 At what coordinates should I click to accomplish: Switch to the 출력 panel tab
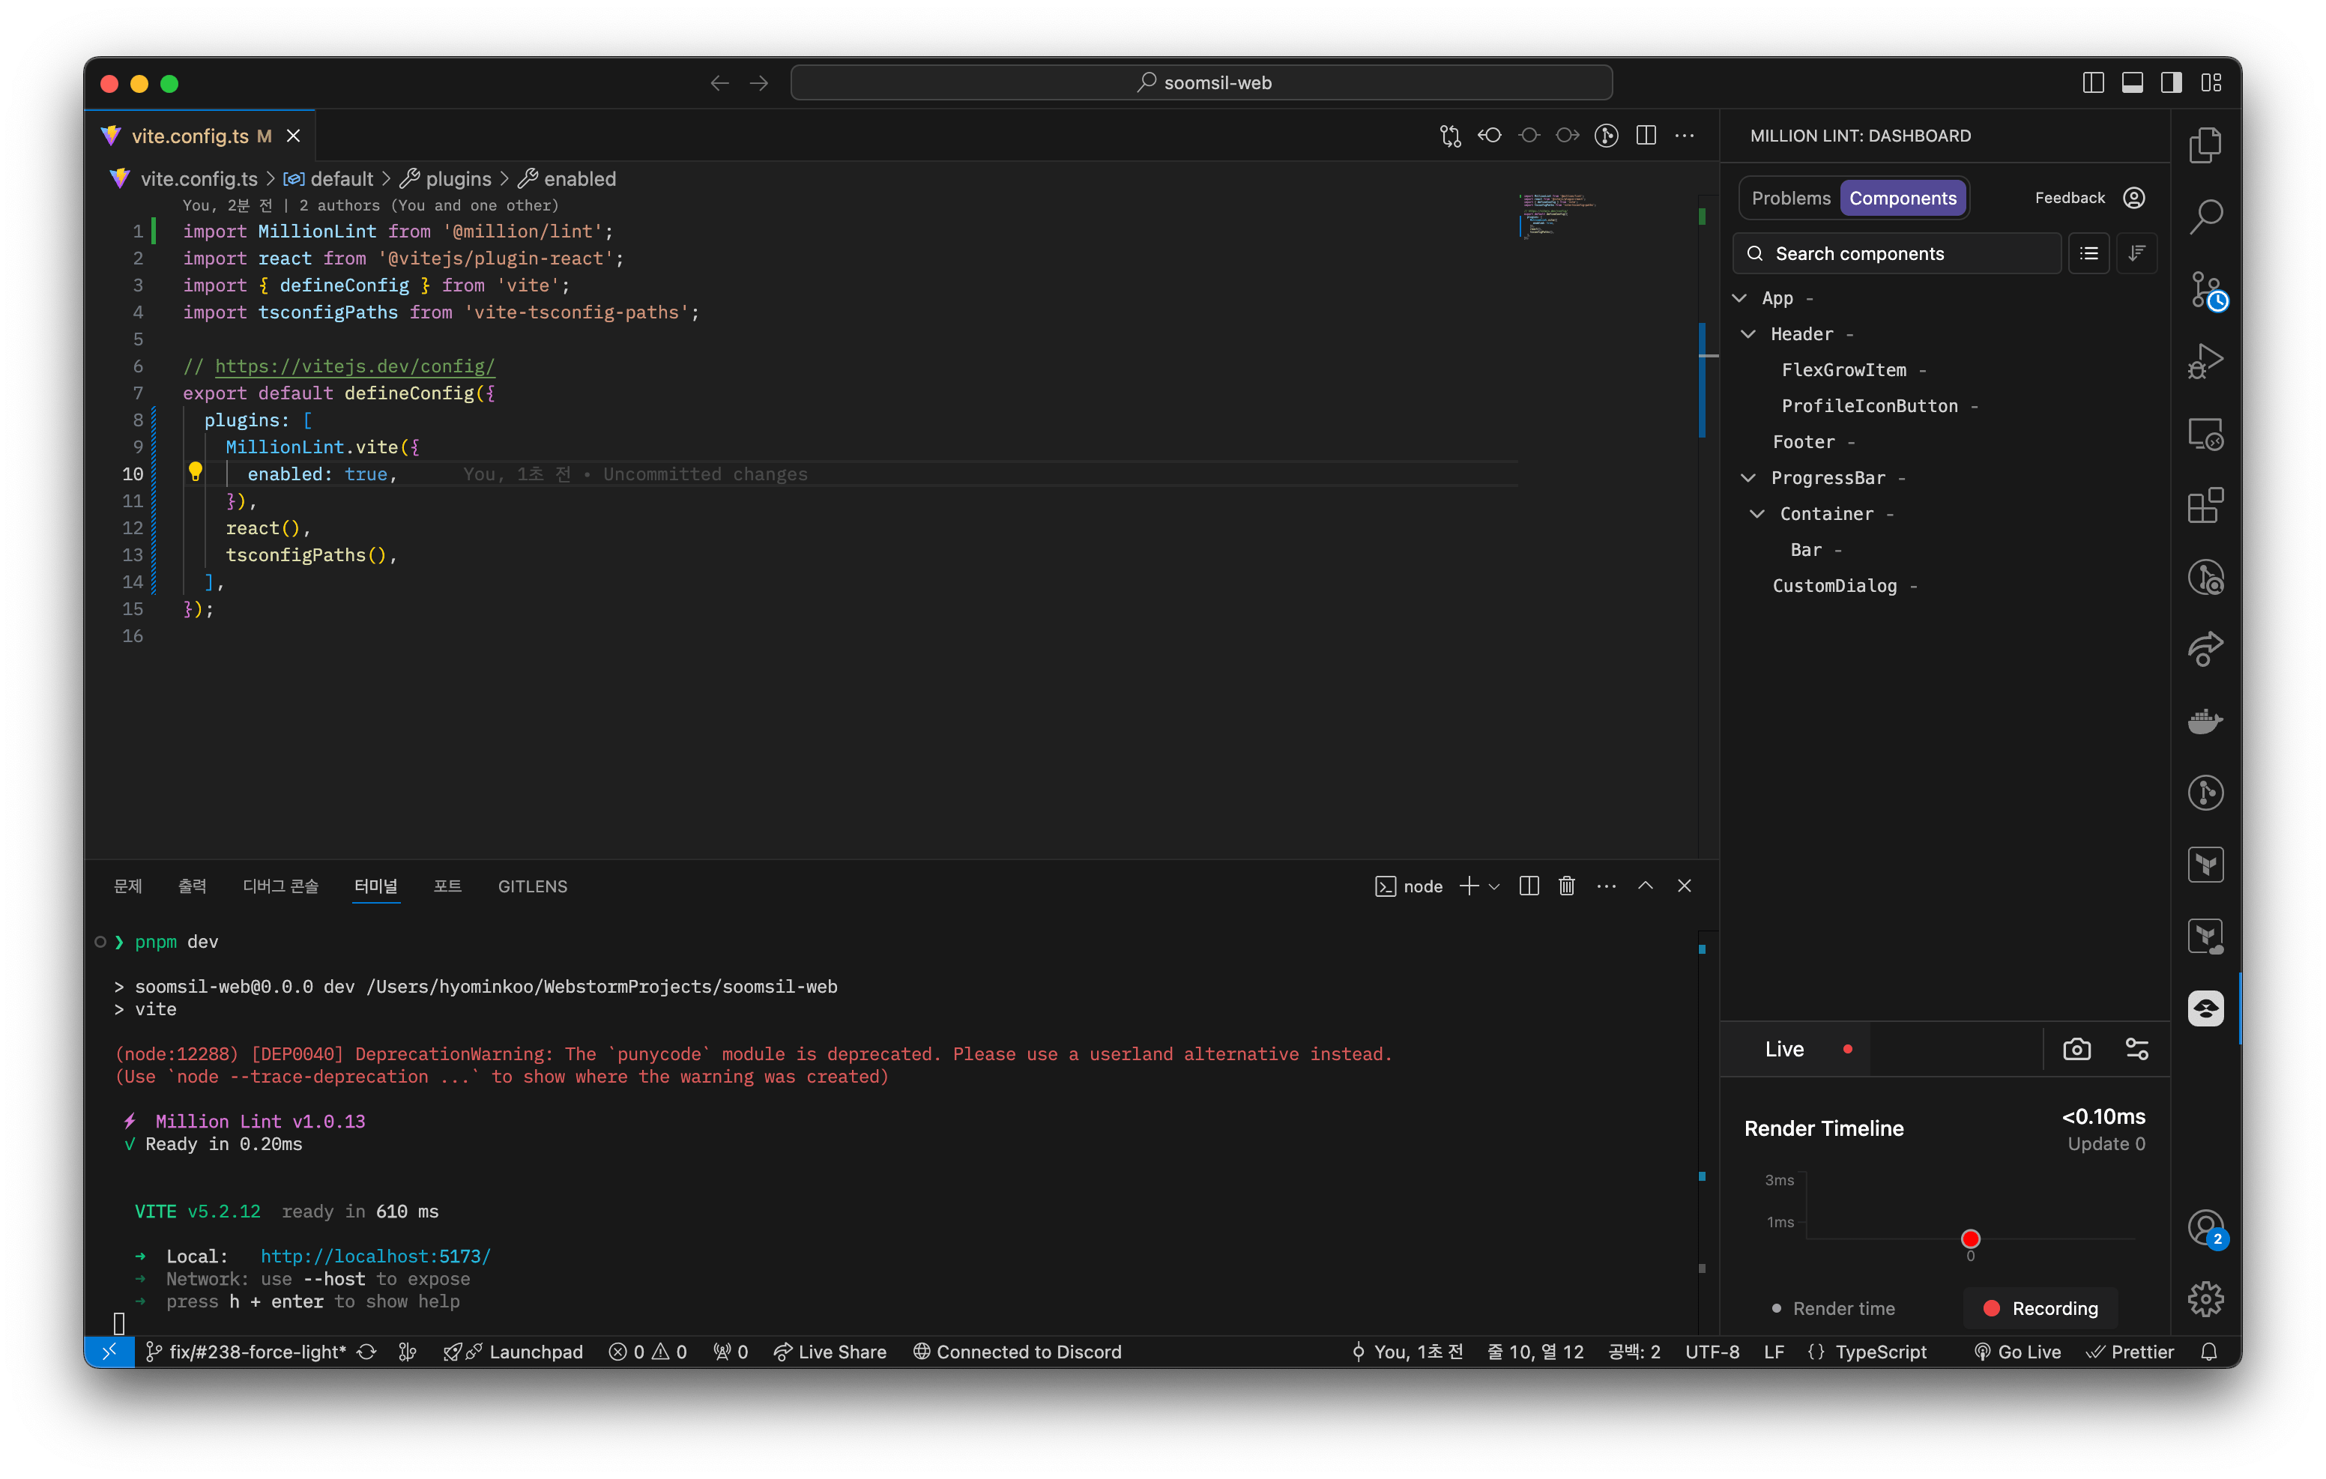(x=193, y=886)
